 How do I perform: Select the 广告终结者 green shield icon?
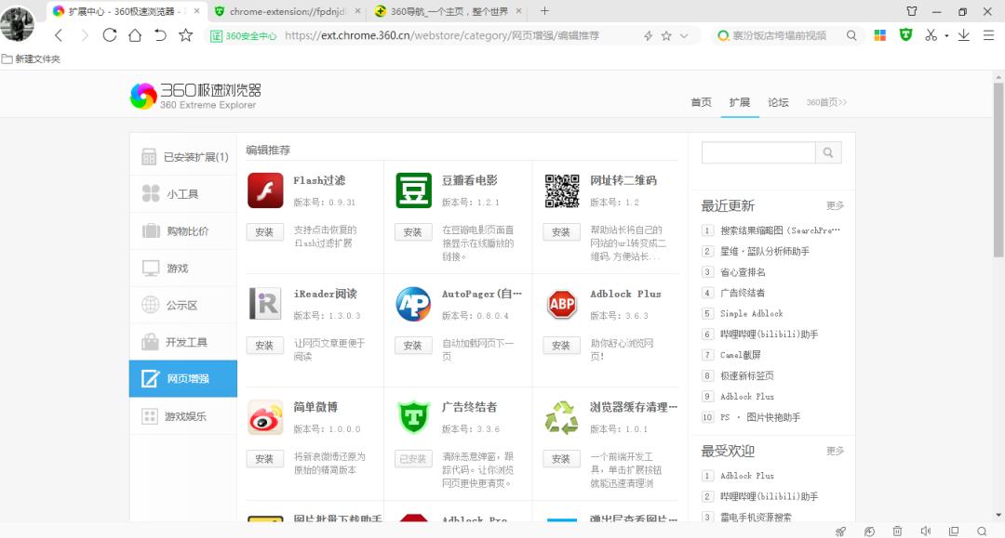coord(412,415)
